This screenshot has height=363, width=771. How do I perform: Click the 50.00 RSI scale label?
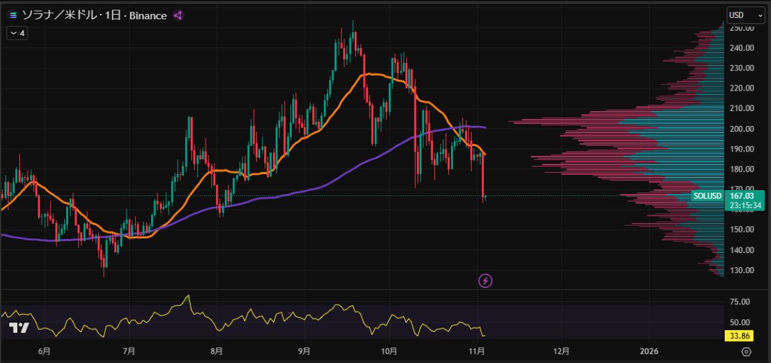coord(741,322)
